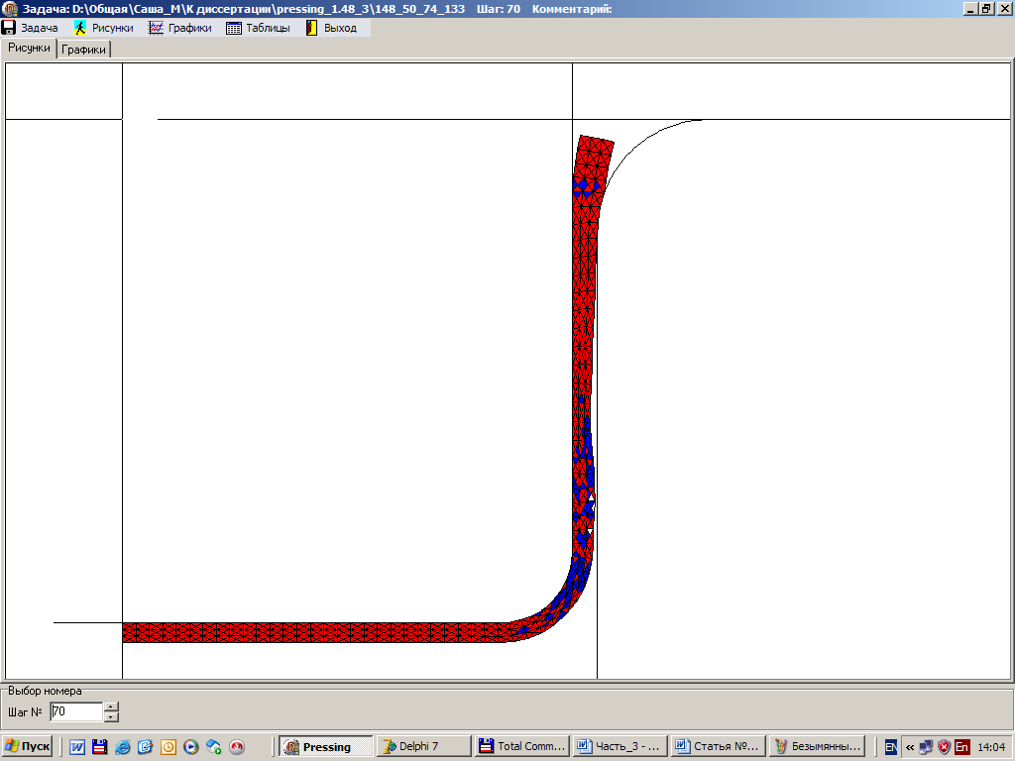Viewport: 1015px width, 761px height.
Task: Expand hidden system tray icons
Action: point(909,747)
